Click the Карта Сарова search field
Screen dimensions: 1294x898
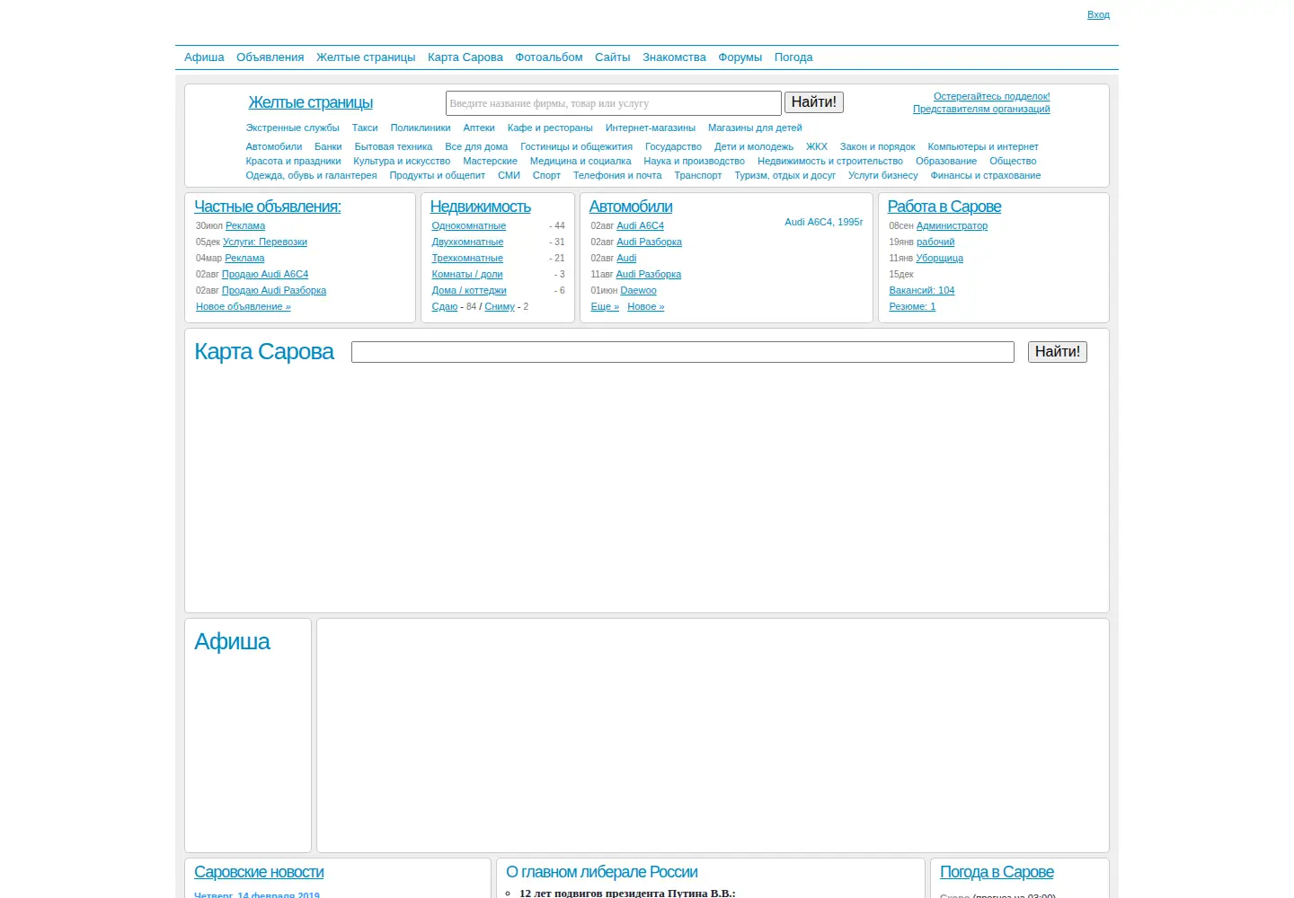point(683,352)
